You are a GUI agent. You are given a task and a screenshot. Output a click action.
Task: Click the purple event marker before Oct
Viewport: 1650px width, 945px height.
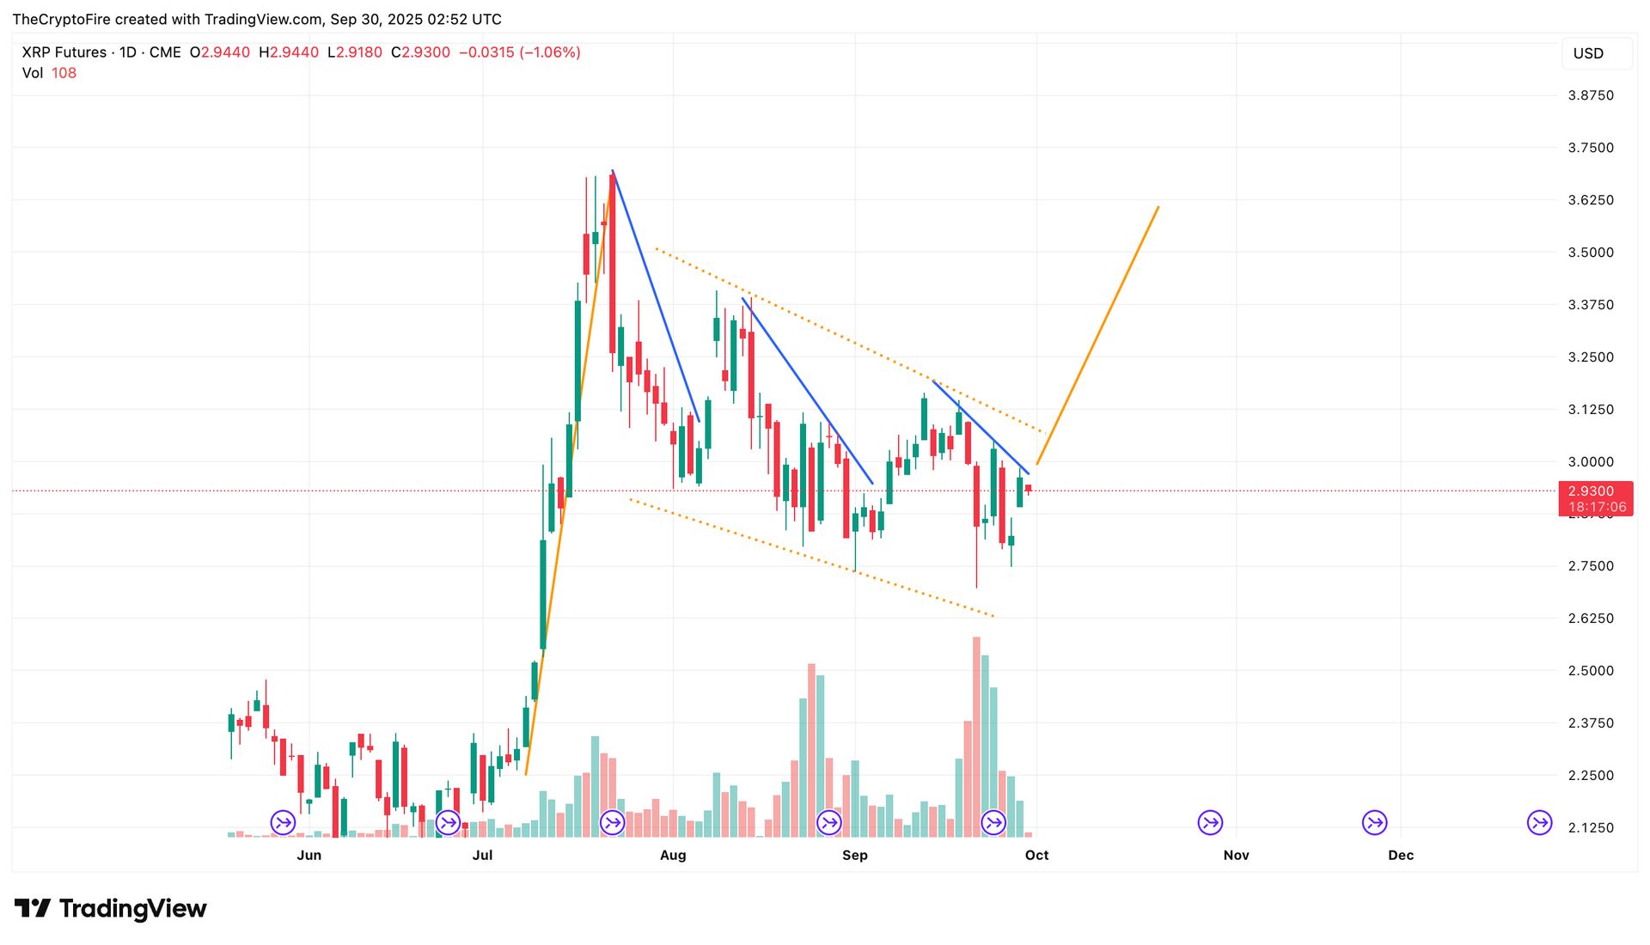coord(993,822)
